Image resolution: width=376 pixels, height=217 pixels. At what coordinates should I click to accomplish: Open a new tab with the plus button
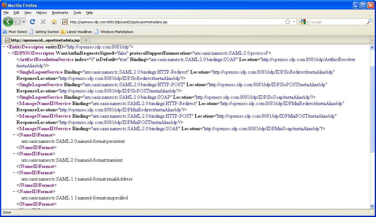[x=86, y=40]
